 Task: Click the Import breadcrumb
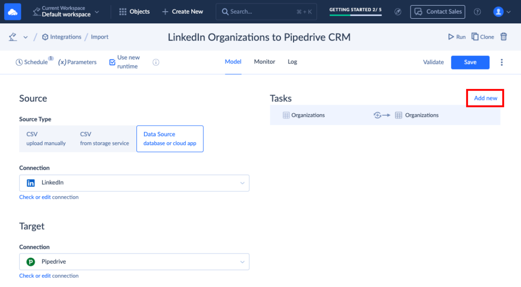(100, 37)
